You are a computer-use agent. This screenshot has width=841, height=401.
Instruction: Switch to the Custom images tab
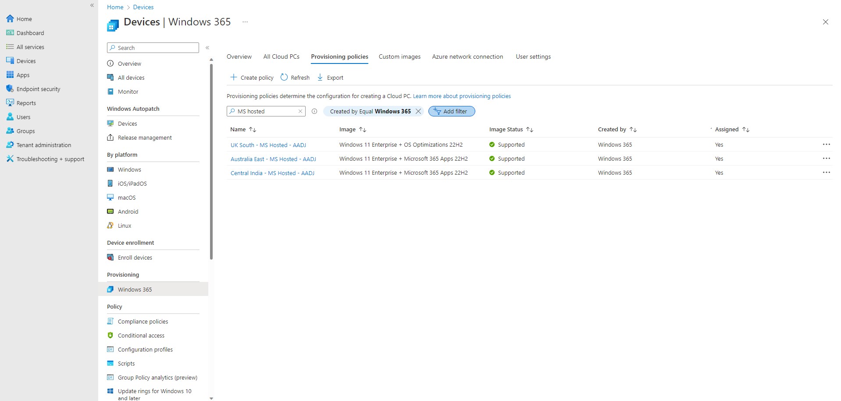(x=399, y=56)
